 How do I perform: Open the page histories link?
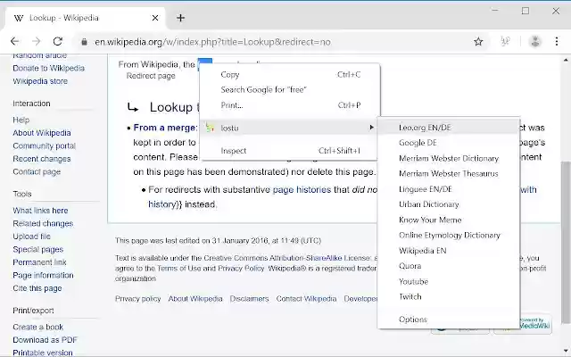pos(302,190)
